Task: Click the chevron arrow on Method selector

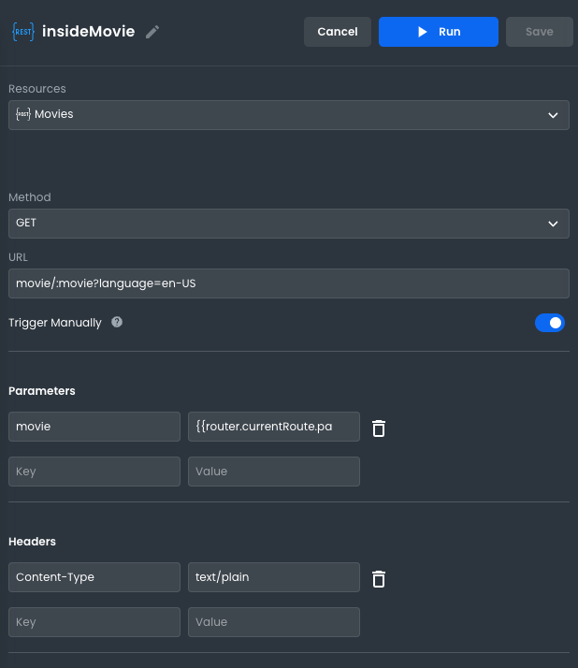Action: pyautogui.click(x=552, y=224)
